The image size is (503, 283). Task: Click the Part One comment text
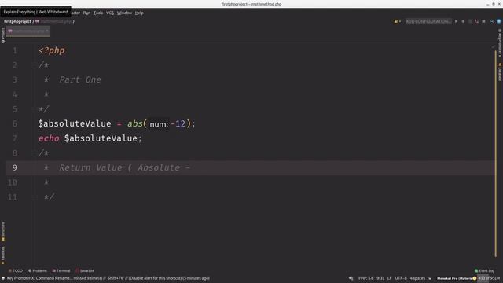pos(80,79)
